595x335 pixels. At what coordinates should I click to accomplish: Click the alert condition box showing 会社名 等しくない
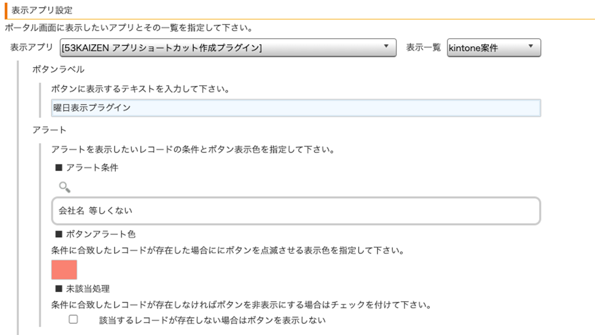[296, 211]
